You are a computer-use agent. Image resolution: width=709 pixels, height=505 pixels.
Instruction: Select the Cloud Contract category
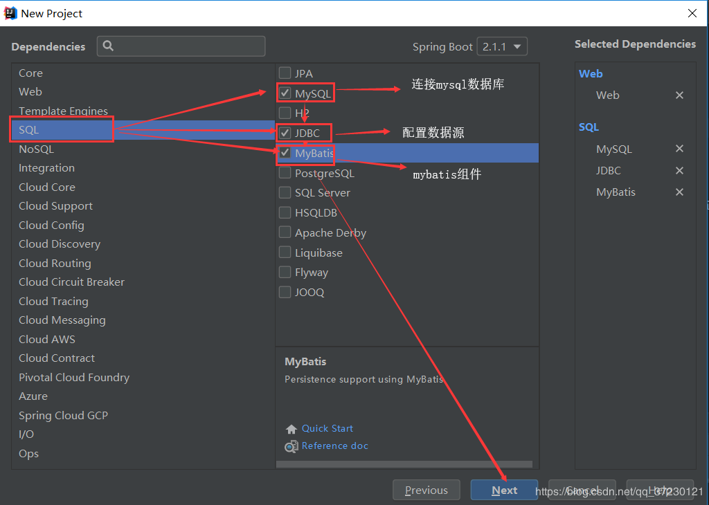click(143, 358)
